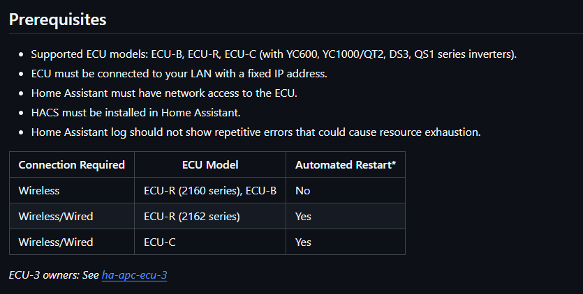Click the Automated Restart* column header
This screenshot has width=583, height=294.
[x=346, y=165]
